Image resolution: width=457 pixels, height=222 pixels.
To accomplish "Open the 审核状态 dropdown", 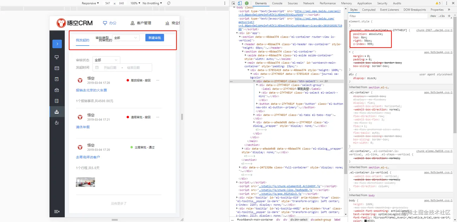I will pos(106,60).
